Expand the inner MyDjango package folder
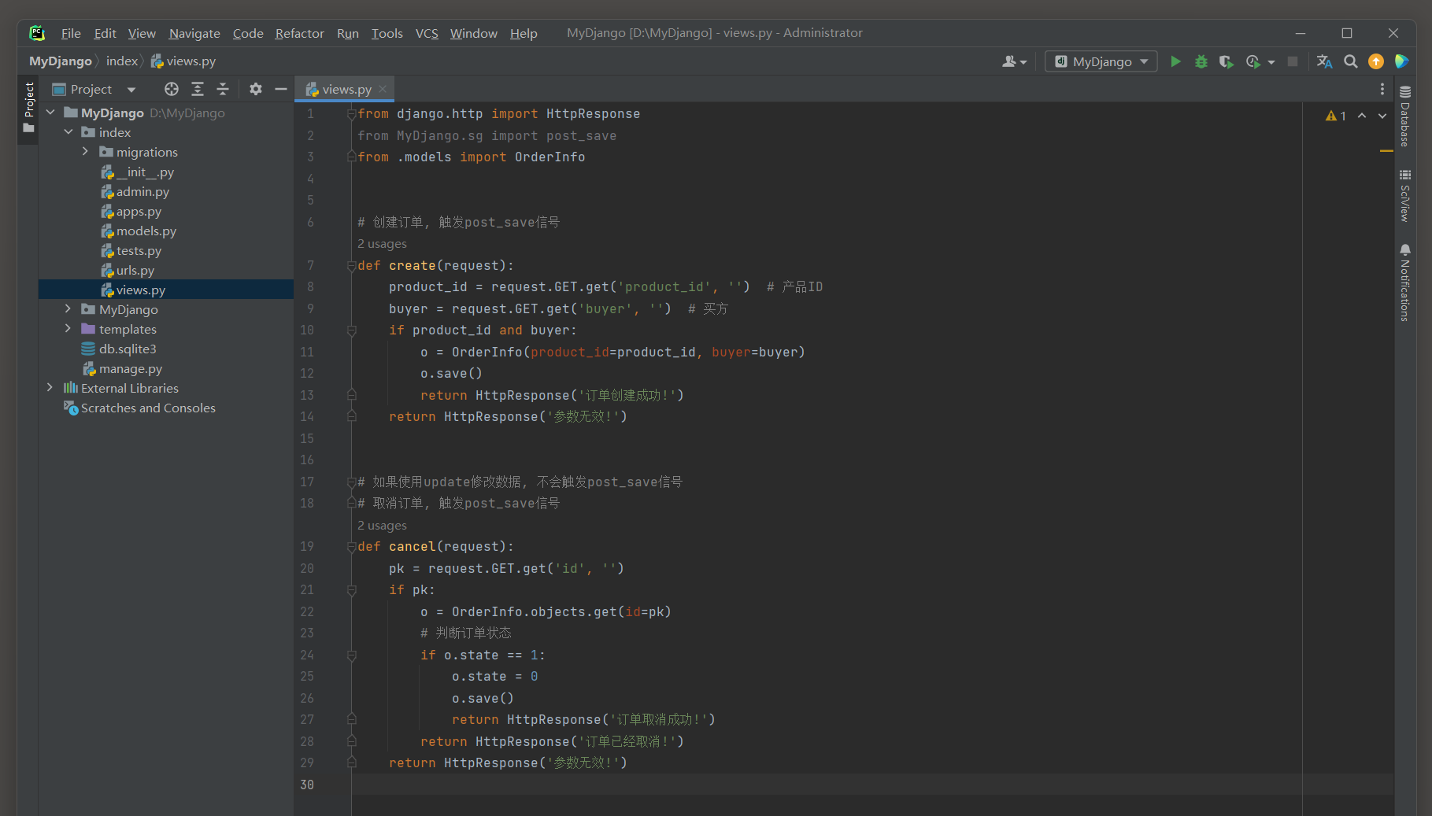 [x=68, y=309]
